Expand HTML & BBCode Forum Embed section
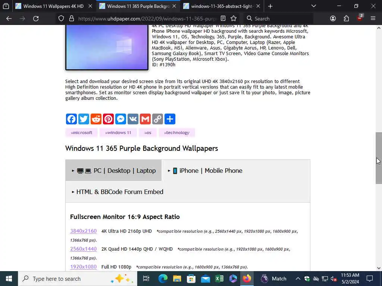 (x=118, y=192)
